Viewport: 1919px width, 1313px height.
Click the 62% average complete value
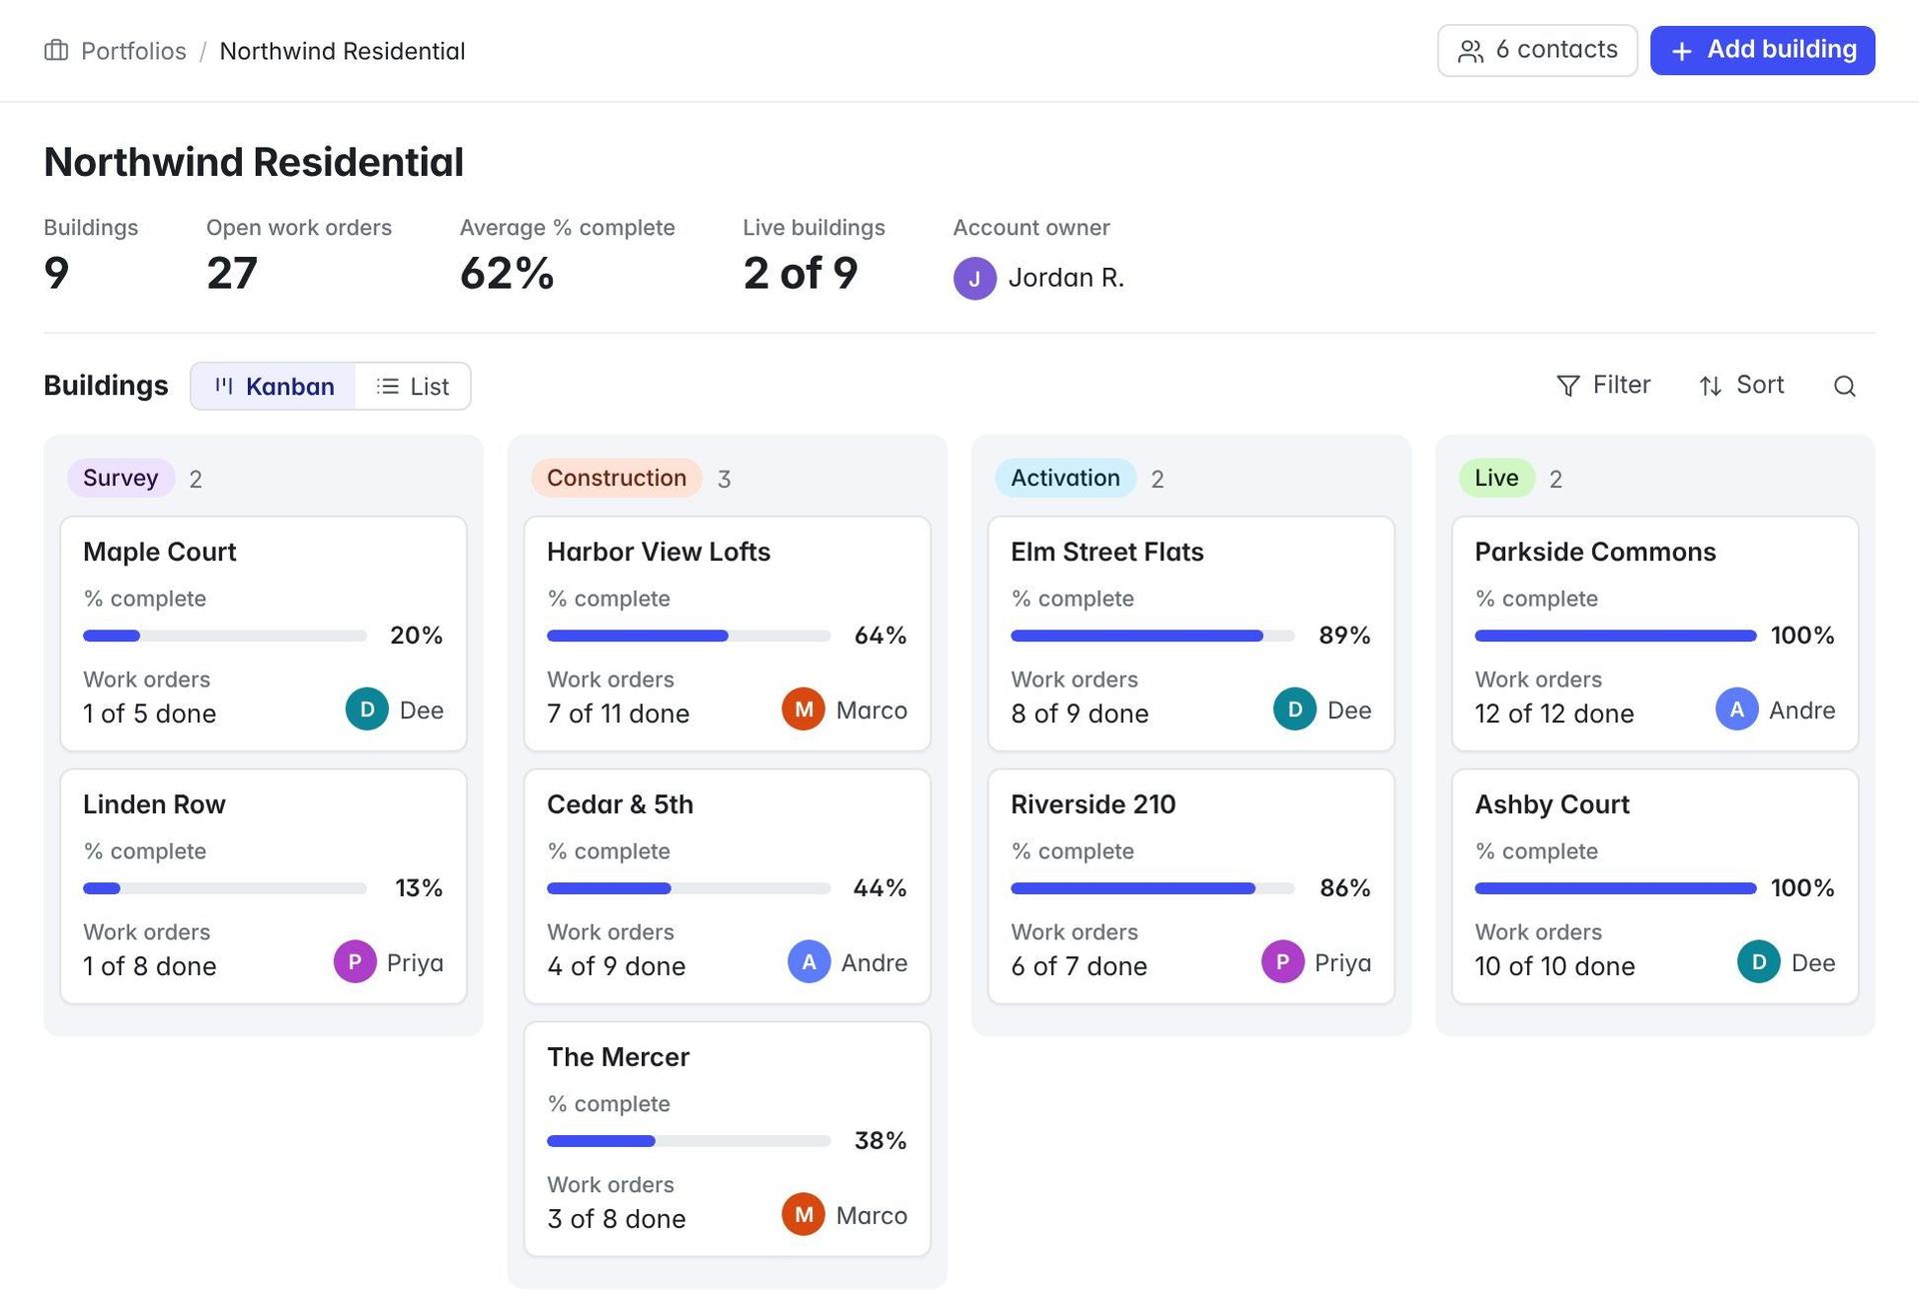(x=507, y=273)
